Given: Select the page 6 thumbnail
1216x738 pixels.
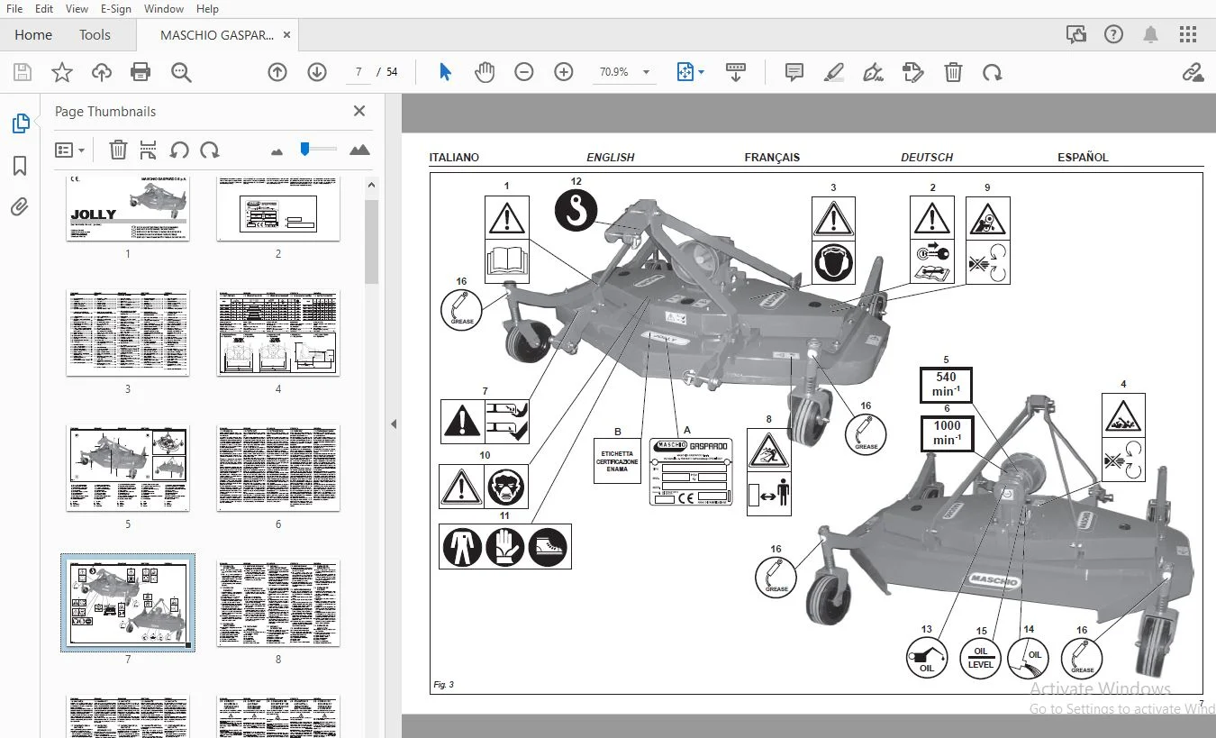Looking at the screenshot, I should click(x=278, y=469).
